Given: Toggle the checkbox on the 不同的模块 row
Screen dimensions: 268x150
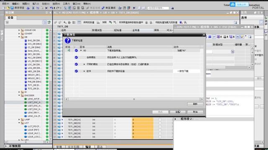Looking at the screenshot, I should (x=76, y=64).
